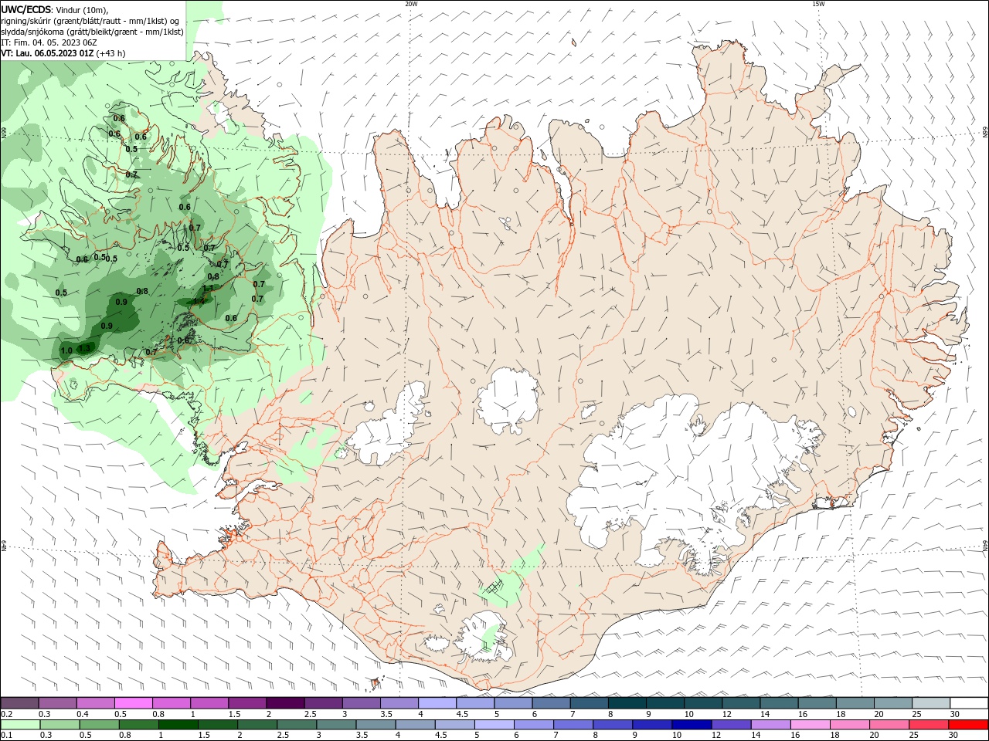989x741 pixels.
Task: Pick the very dark purple 2–2.5 upper legend swatch
Action: 284,703
